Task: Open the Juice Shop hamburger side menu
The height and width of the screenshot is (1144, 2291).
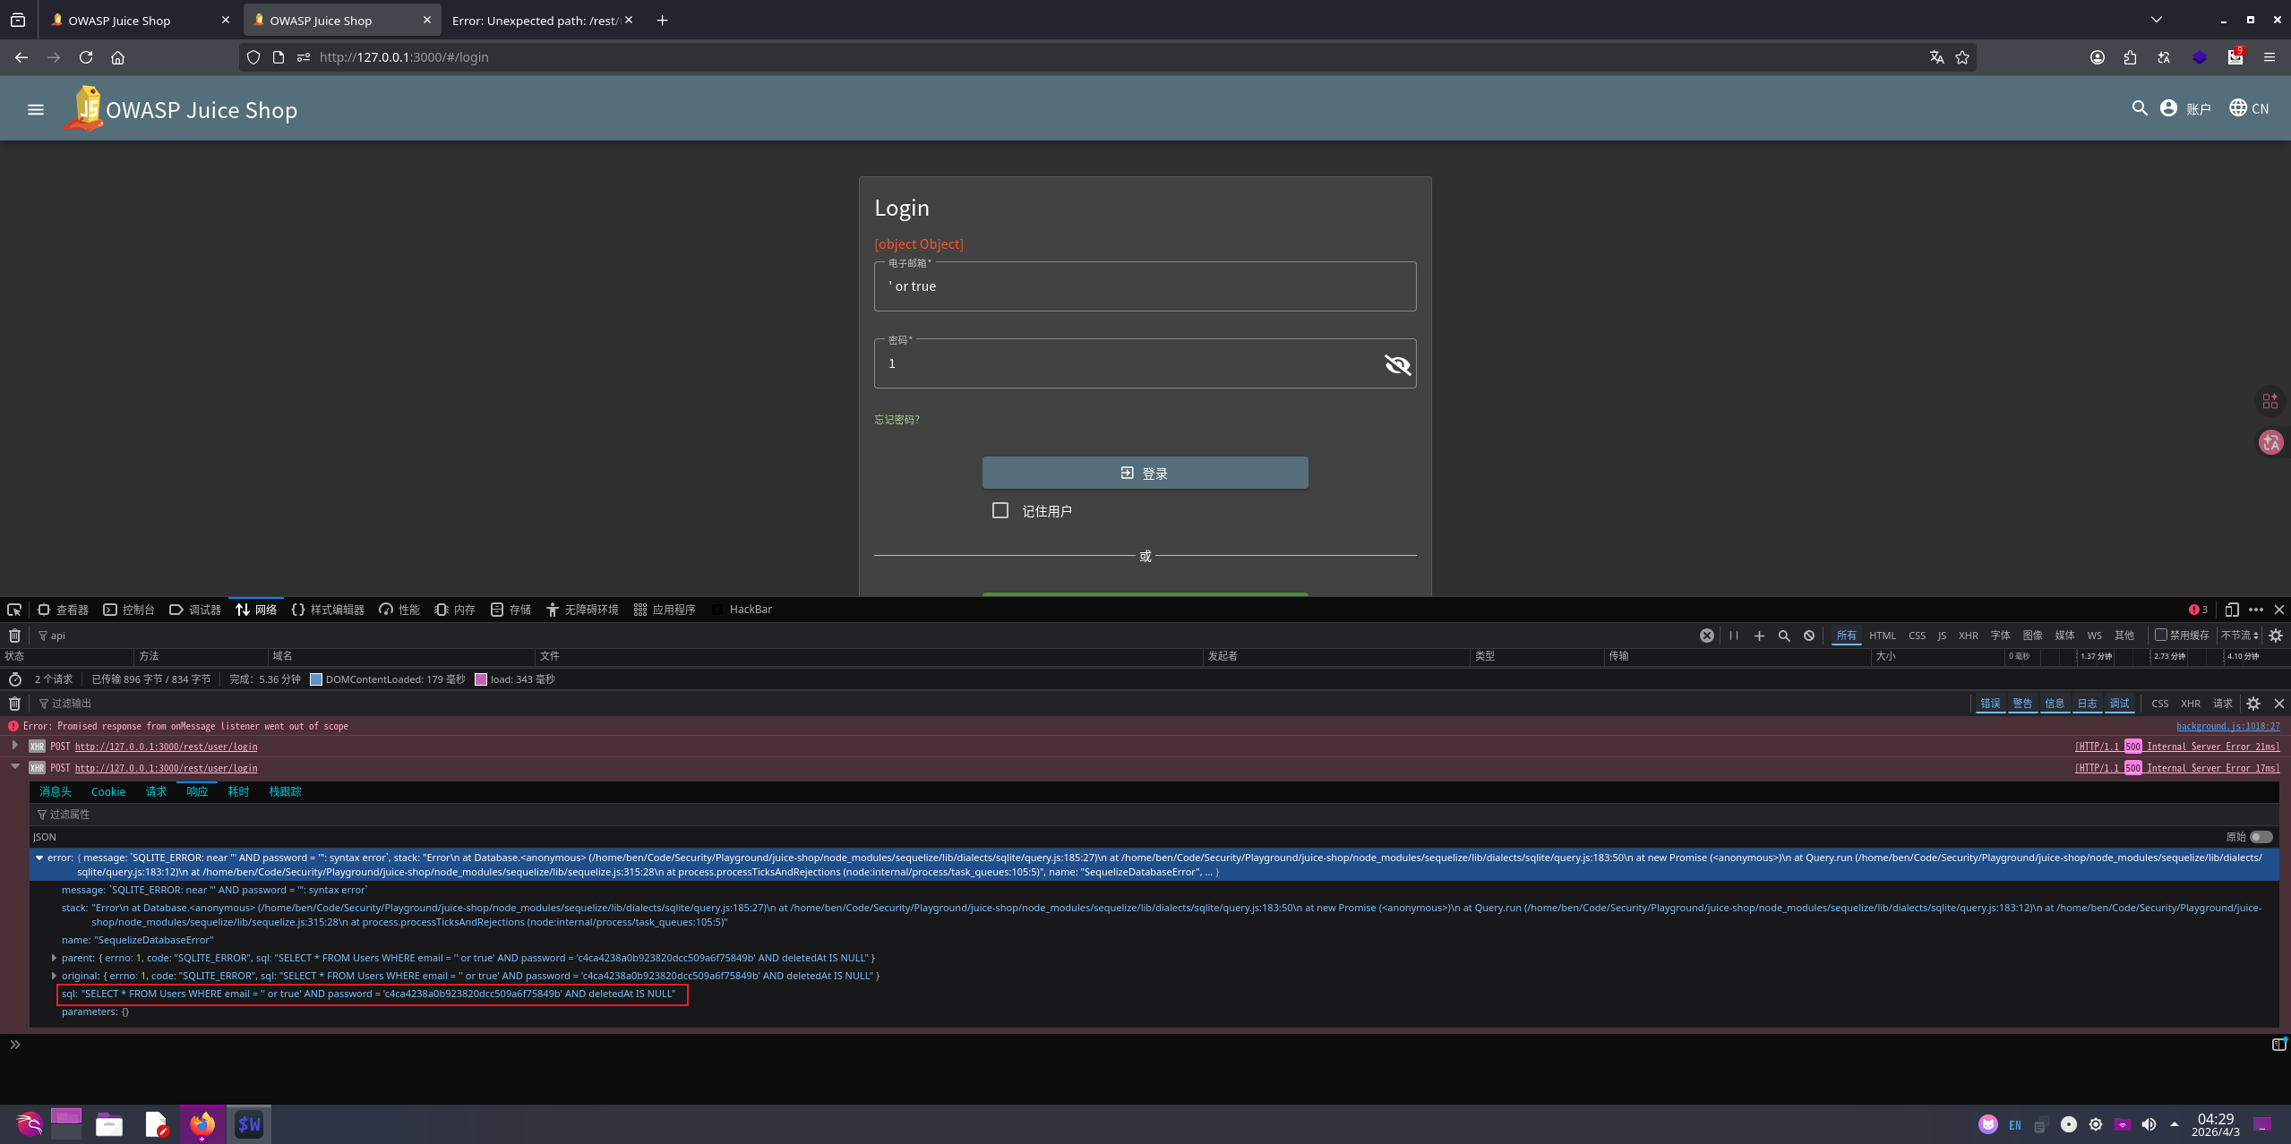Action: (x=36, y=109)
